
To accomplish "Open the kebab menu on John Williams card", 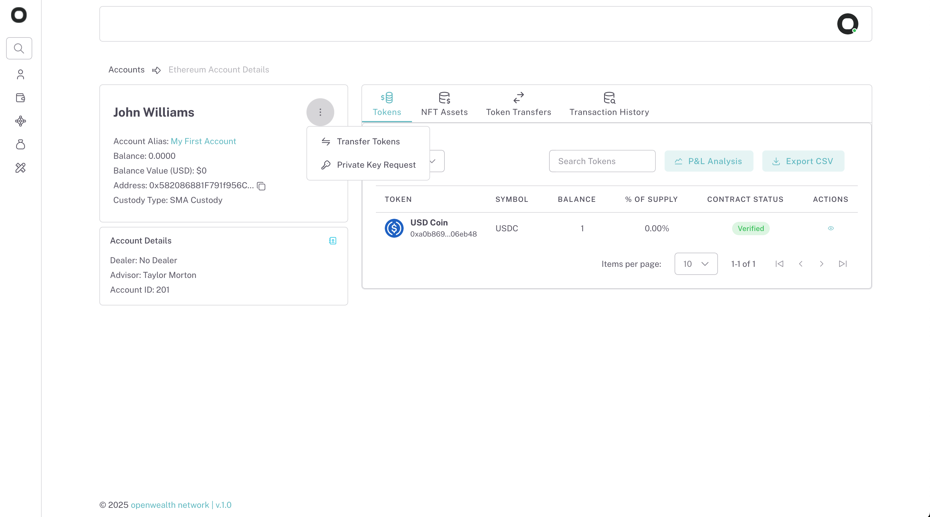I will [x=320, y=112].
